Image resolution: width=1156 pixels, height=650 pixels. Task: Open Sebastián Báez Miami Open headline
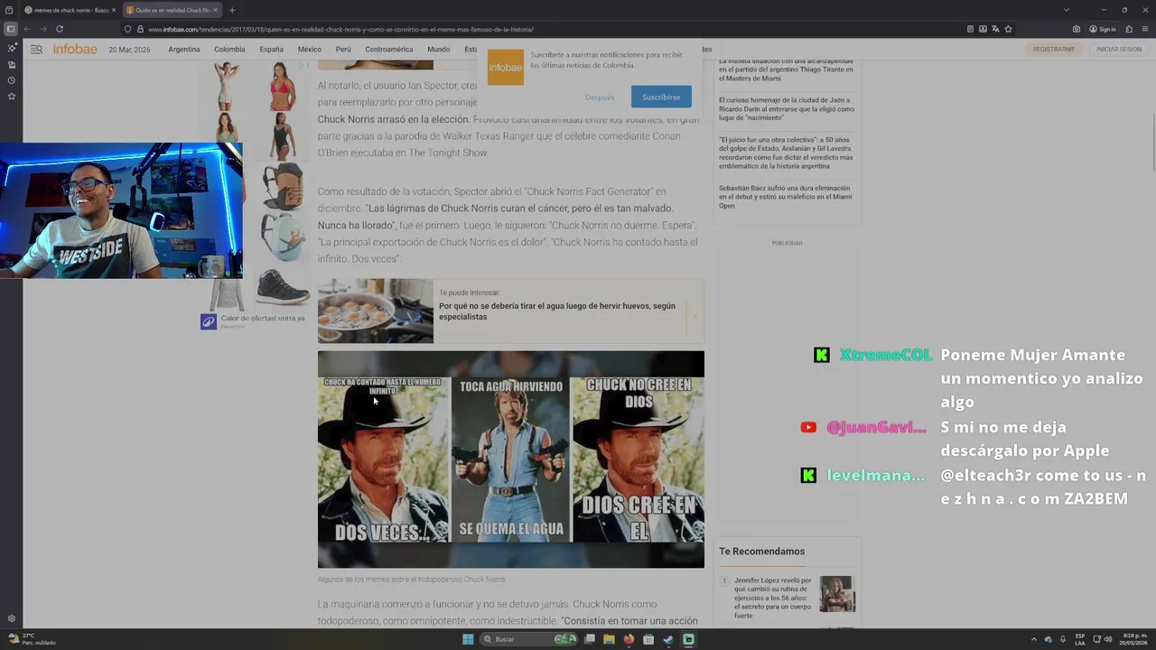coord(786,197)
